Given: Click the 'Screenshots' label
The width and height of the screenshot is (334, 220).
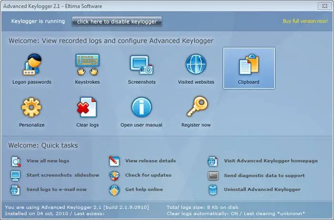Looking at the screenshot, I should tap(142, 82).
